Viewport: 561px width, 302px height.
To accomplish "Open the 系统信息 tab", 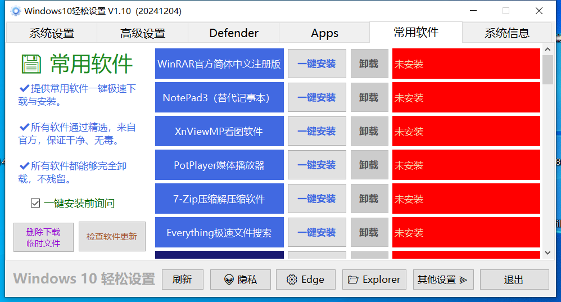I will [506, 33].
